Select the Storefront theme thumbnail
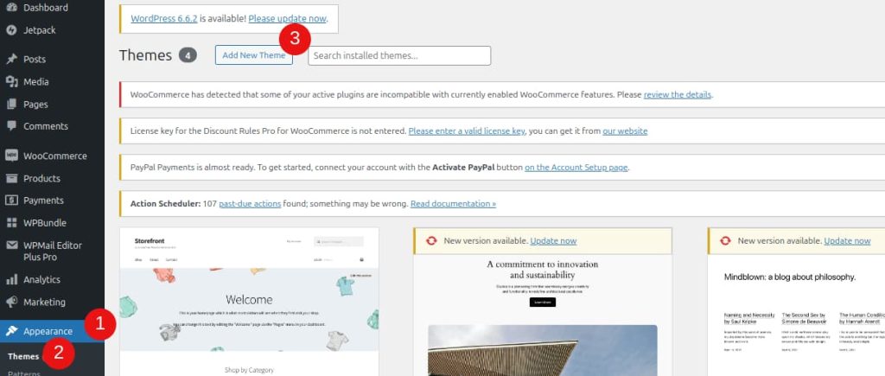The image size is (885, 376). point(249,302)
